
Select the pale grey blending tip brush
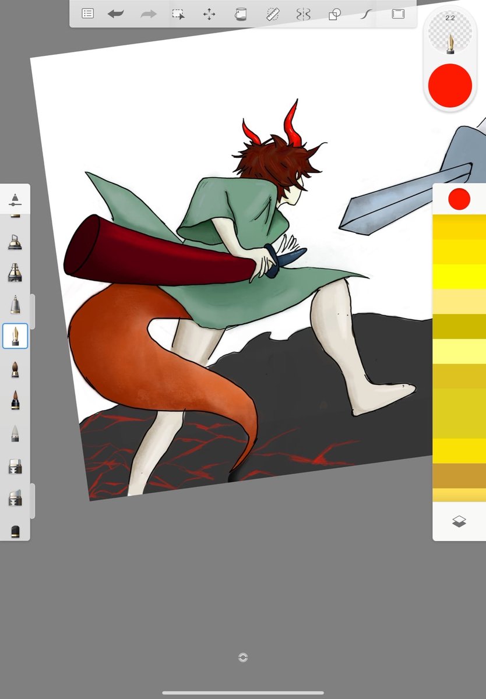(x=15, y=433)
